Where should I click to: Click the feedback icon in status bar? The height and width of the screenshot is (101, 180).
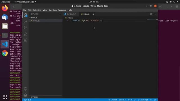tap(151, 100)
